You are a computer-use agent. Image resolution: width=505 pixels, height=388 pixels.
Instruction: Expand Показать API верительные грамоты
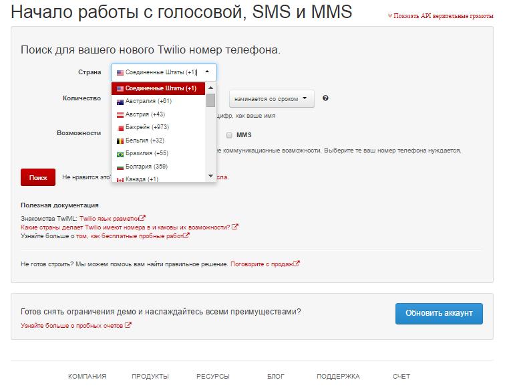pyautogui.click(x=439, y=15)
